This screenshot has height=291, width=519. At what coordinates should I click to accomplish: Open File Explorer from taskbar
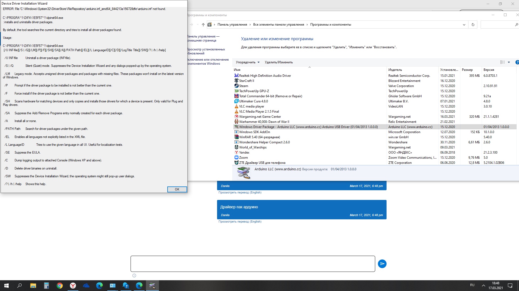point(33,286)
